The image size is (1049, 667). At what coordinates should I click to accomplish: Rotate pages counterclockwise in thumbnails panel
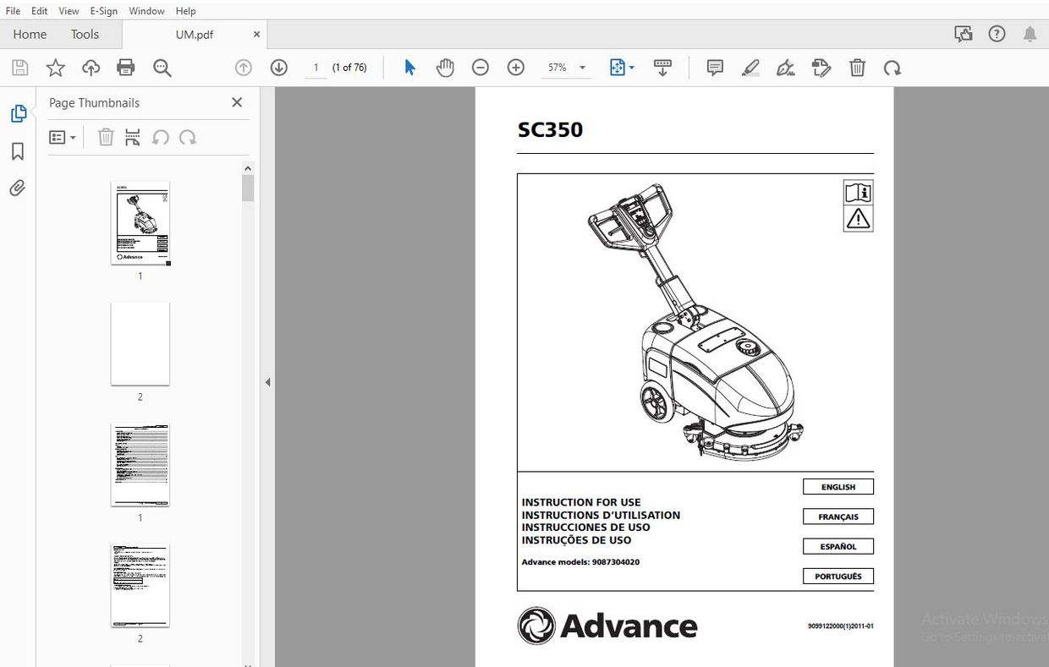tap(161, 137)
